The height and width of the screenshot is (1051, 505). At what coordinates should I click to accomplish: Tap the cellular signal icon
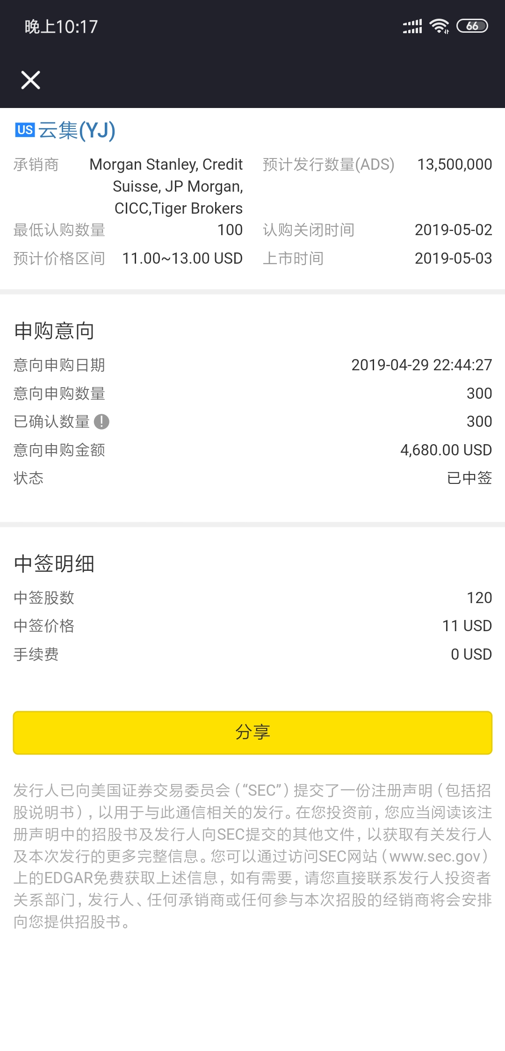[412, 26]
